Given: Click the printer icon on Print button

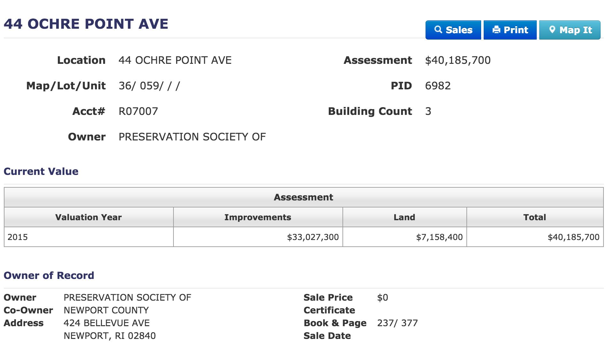Looking at the screenshot, I should (x=496, y=30).
